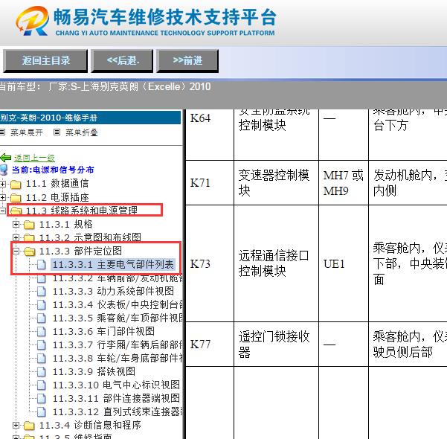Expand all menus with 菜单展开
The width and height of the screenshot is (447, 439).
(27, 132)
